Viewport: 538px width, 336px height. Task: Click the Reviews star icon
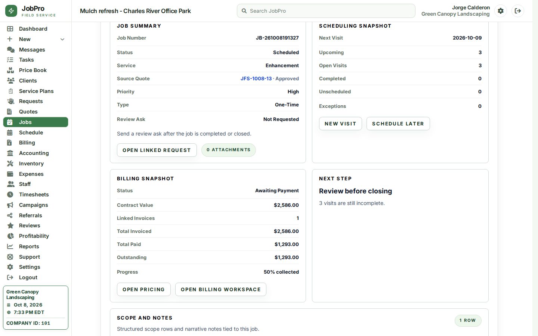(10, 225)
